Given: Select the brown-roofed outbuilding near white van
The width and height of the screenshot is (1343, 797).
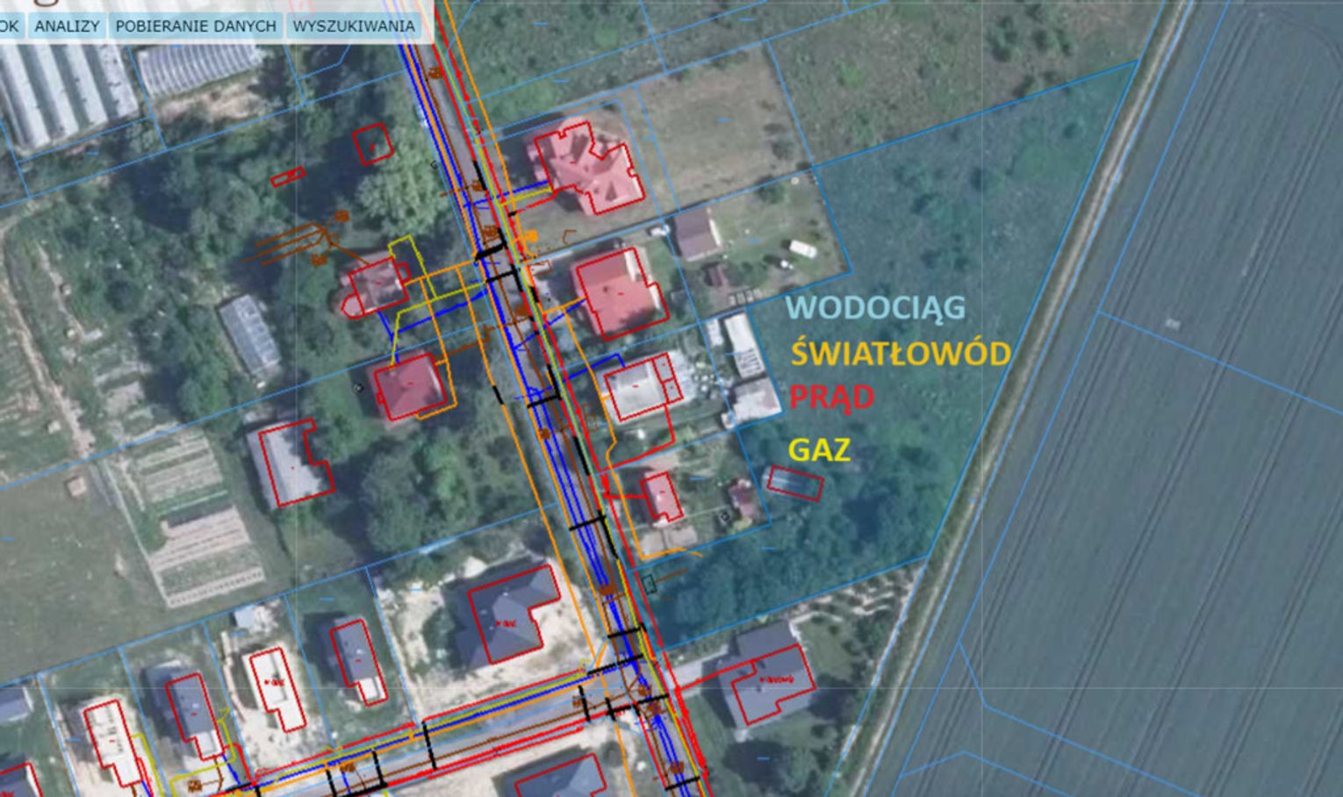Looking at the screenshot, I should (697, 233).
